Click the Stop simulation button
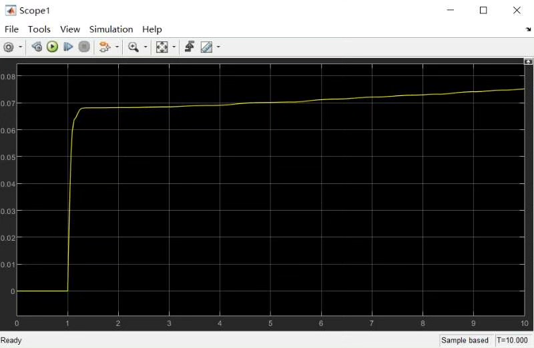The image size is (534, 348). pos(84,47)
